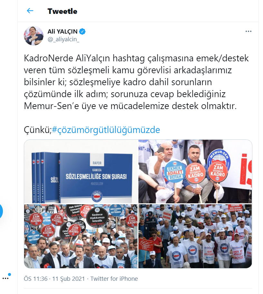Open the blue report book cover image
The height and width of the screenshot is (294, 263).
coord(81,171)
